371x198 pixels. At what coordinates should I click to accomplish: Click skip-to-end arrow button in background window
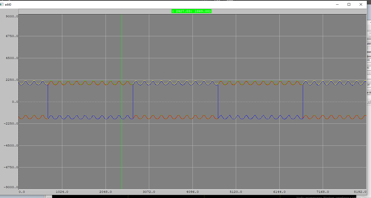point(369,102)
